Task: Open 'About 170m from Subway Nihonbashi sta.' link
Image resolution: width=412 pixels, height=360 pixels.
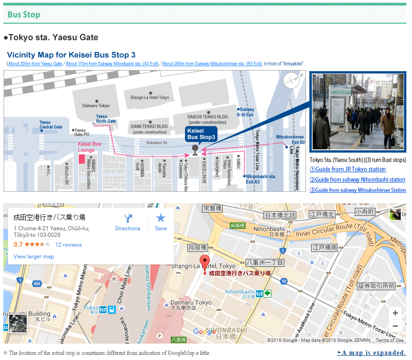Action: 112,64
